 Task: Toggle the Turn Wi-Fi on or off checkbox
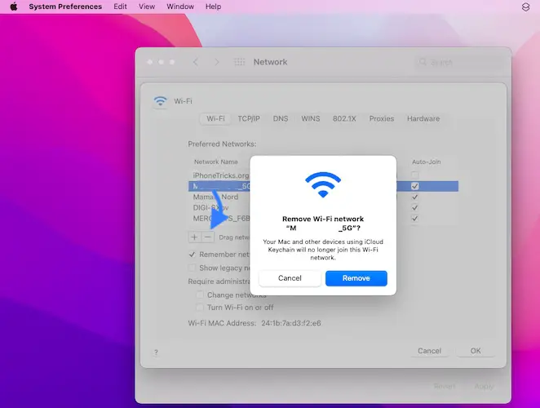coord(200,307)
